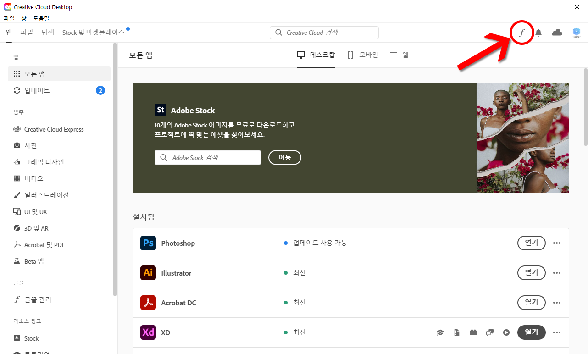
Task: Open Creative Cloud Express category
Action: pos(59,129)
